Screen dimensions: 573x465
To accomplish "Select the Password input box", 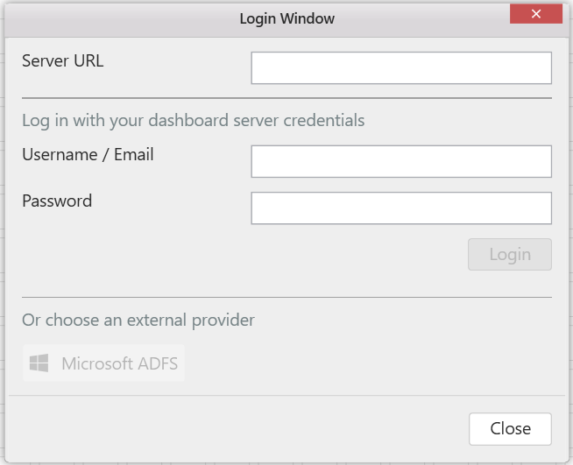I will coord(401,208).
